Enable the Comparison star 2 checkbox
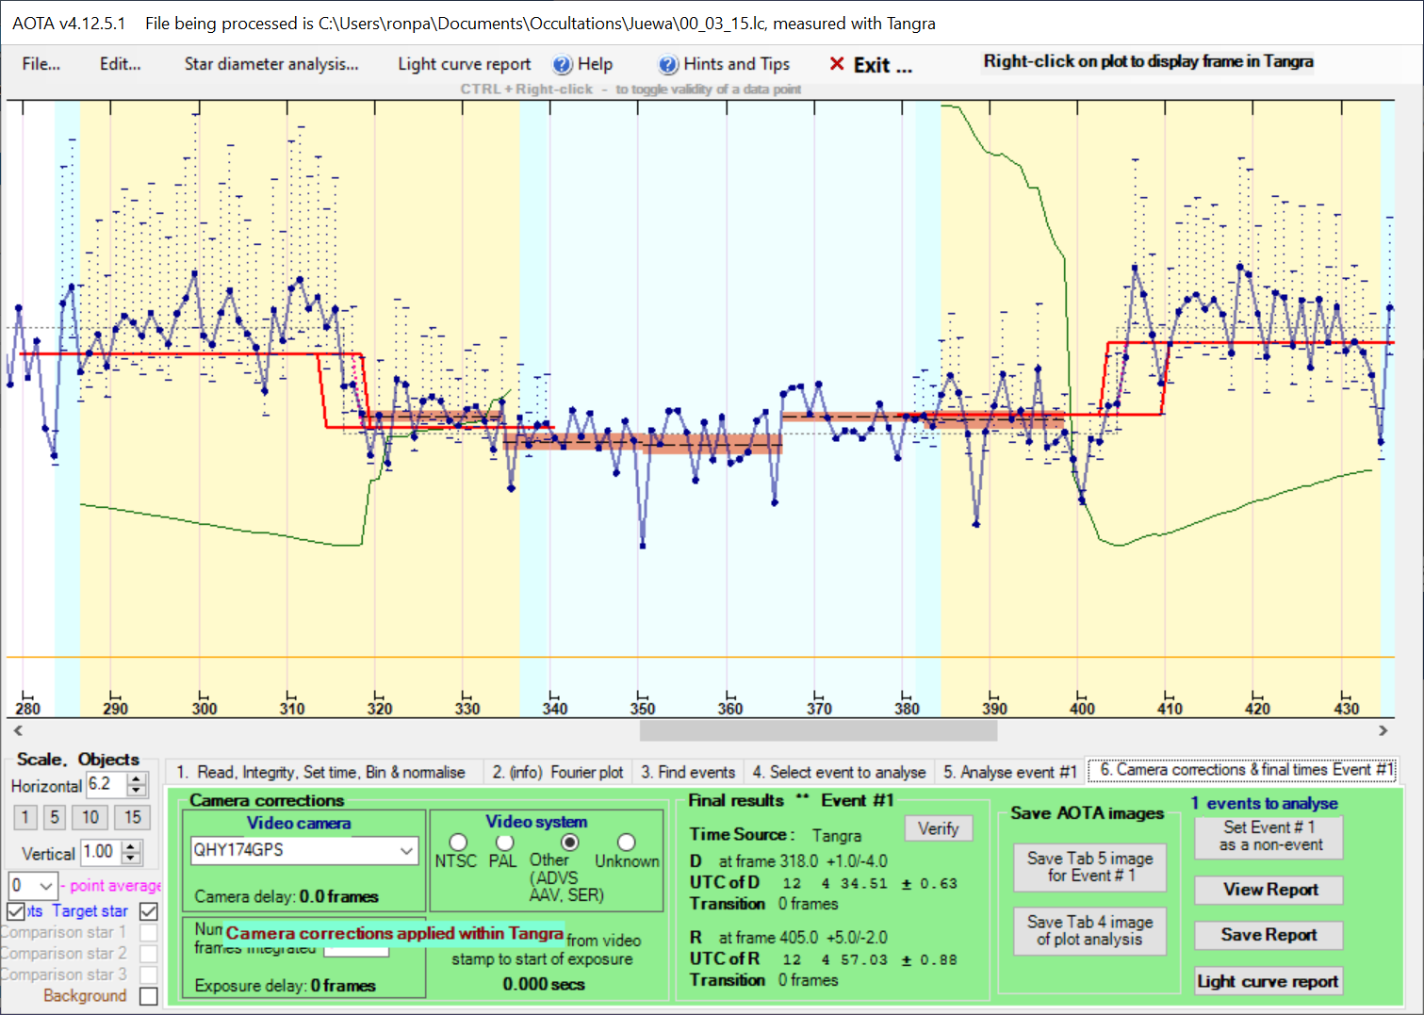1424x1015 pixels. [x=149, y=953]
